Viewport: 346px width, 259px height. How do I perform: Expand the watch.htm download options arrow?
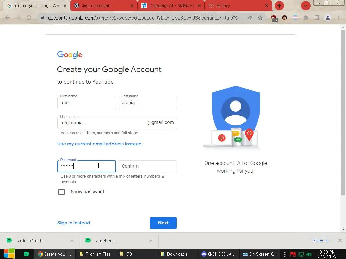[151, 241]
